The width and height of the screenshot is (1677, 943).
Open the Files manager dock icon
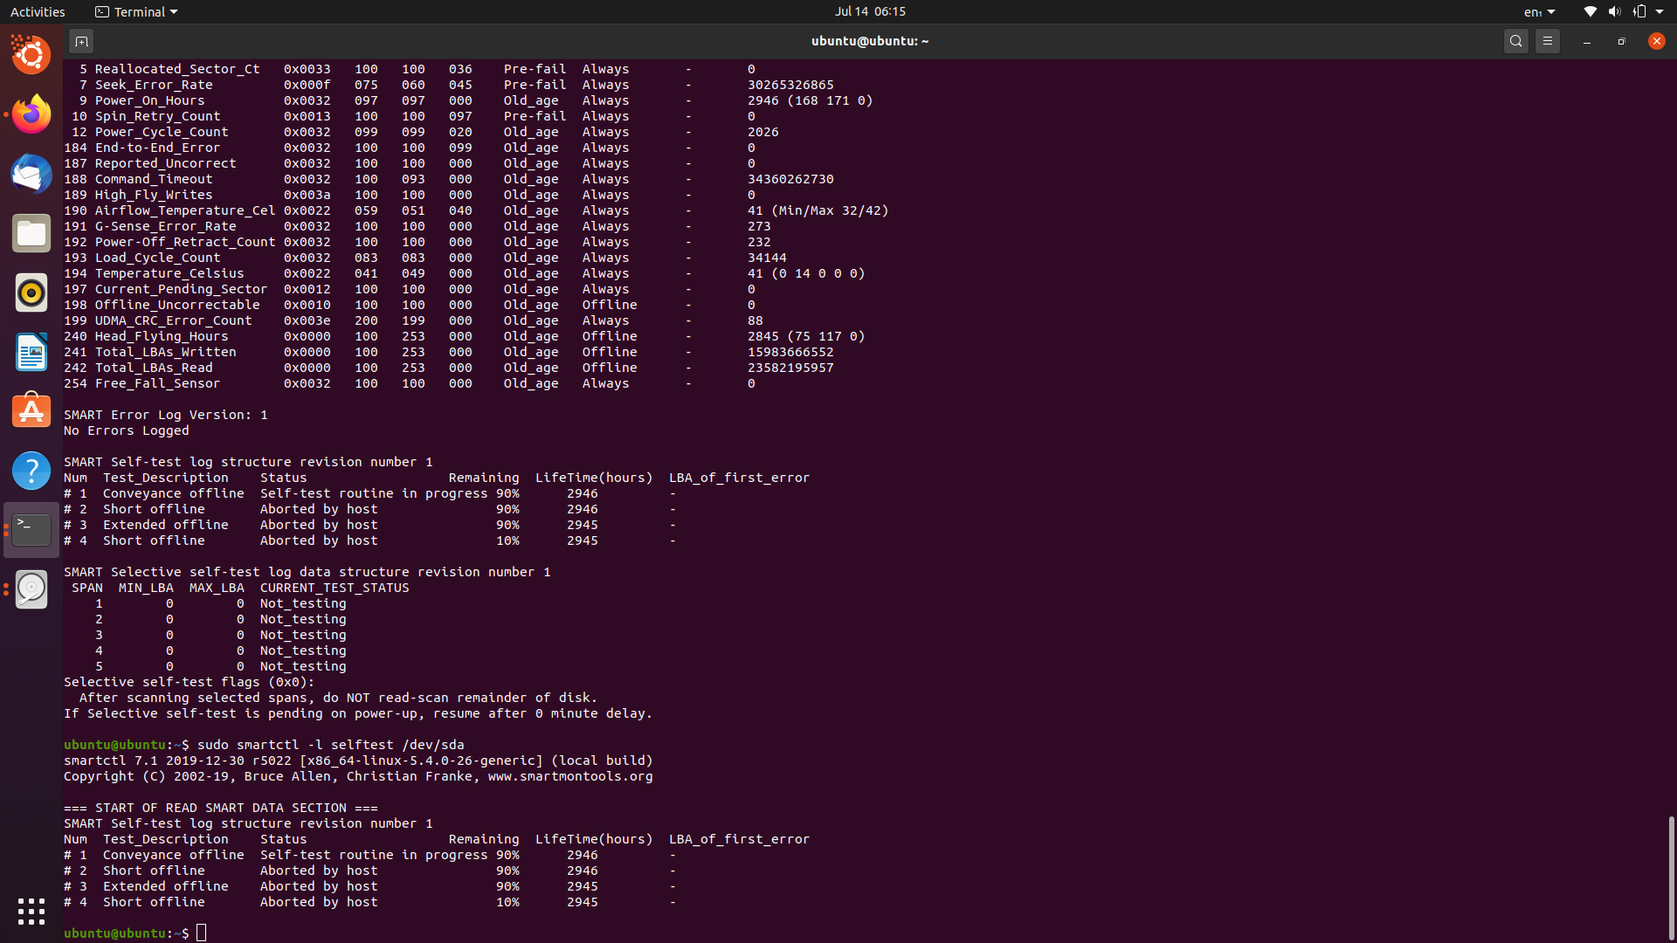31,233
